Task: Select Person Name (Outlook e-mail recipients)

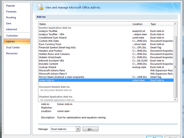Action: tap(106, 77)
